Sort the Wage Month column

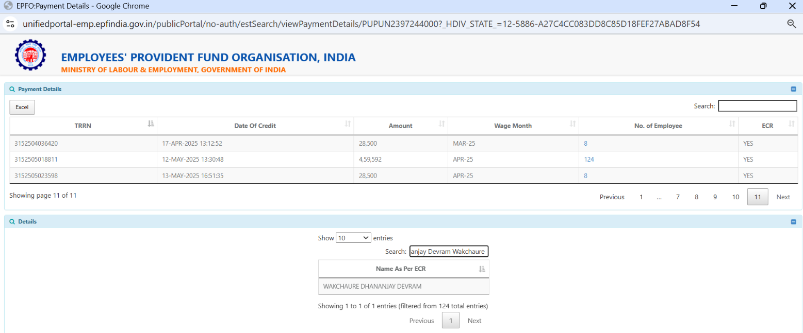(572, 124)
